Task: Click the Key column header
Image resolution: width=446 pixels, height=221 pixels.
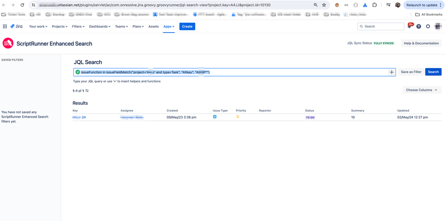Action: point(75,110)
